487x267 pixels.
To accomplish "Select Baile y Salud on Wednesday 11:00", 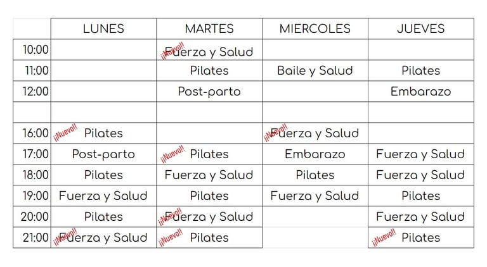I will tap(315, 71).
